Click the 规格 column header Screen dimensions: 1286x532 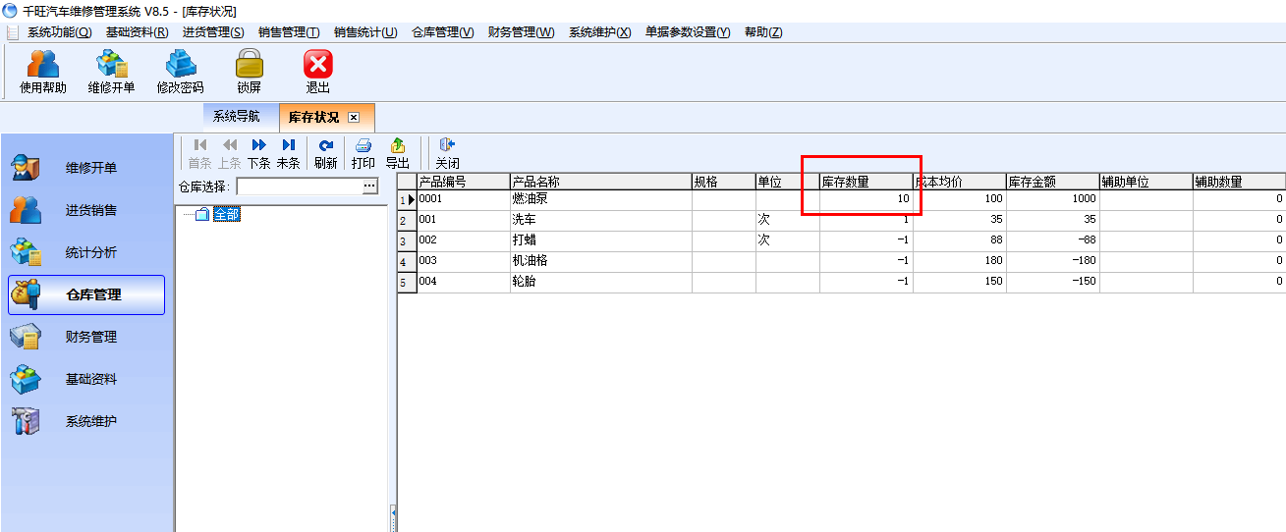coord(724,182)
